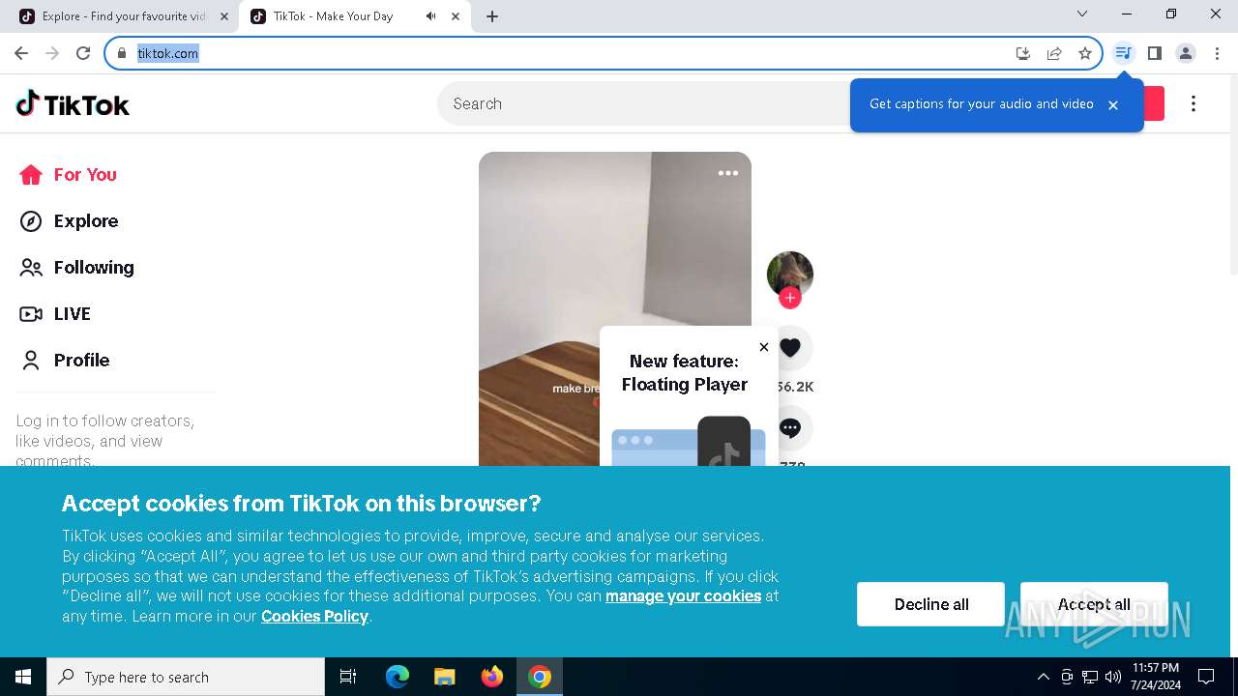The width and height of the screenshot is (1238, 696).
Task: Go to the Explore page
Action: pyautogui.click(x=69, y=221)
